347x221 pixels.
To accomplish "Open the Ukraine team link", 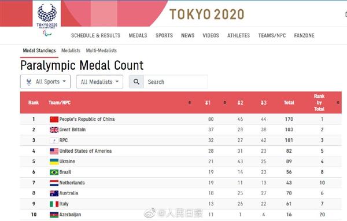I will click(x=67, y=161).
